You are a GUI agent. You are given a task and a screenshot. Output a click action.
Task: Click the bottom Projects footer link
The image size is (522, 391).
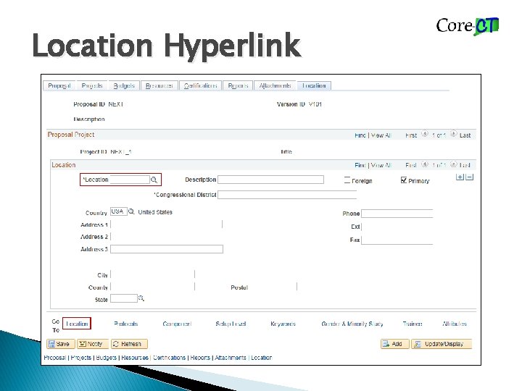point(81,358)
